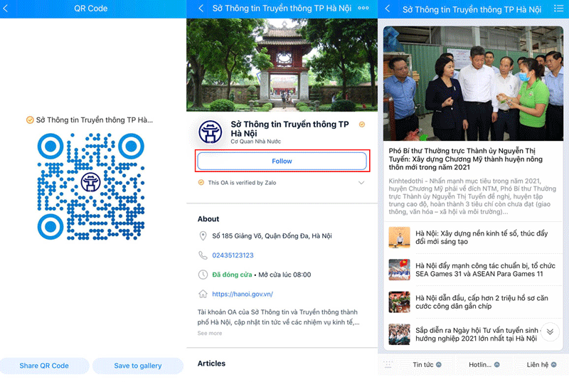Open article Ngày hội Tư vấn tuyển sinh
The image size is (569, 382).
pyautogui.click(x=477, y=334)
